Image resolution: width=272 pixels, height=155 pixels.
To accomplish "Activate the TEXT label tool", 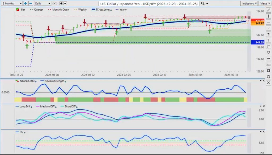I will point(269,64).
